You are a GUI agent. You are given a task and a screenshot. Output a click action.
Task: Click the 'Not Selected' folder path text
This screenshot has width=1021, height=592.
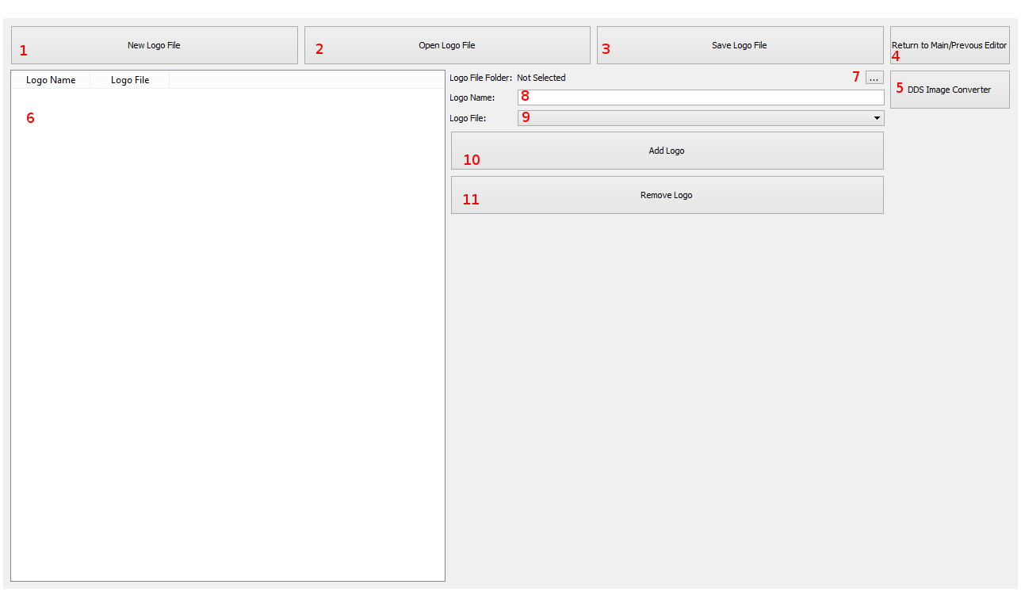(541, 78)
